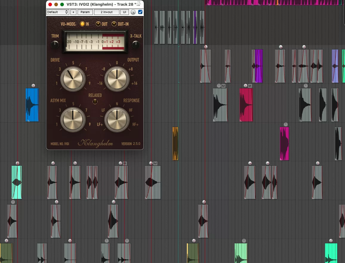Image resolution: width=345 pixels, height=263 pixels.
Task: Click the M mute icon above crimson clip
Action: click(250, 86)
